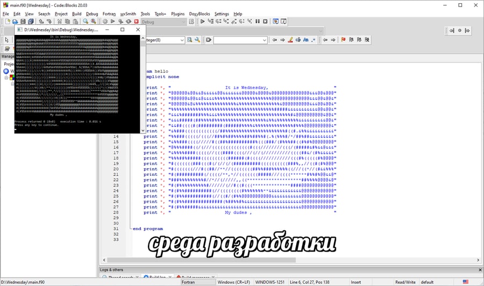Toggle Selected text only search option
The width and height of the screenshot is (484, 286).
[x=298, y=40]
